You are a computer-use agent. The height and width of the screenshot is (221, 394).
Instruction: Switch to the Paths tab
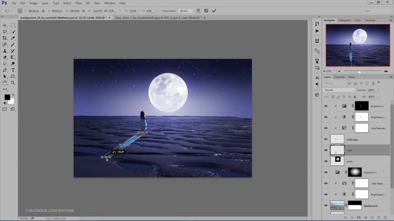tap(352, 77)
